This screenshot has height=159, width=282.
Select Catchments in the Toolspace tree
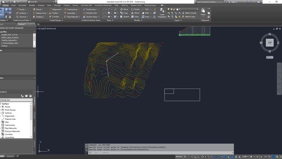pos(10,125)
